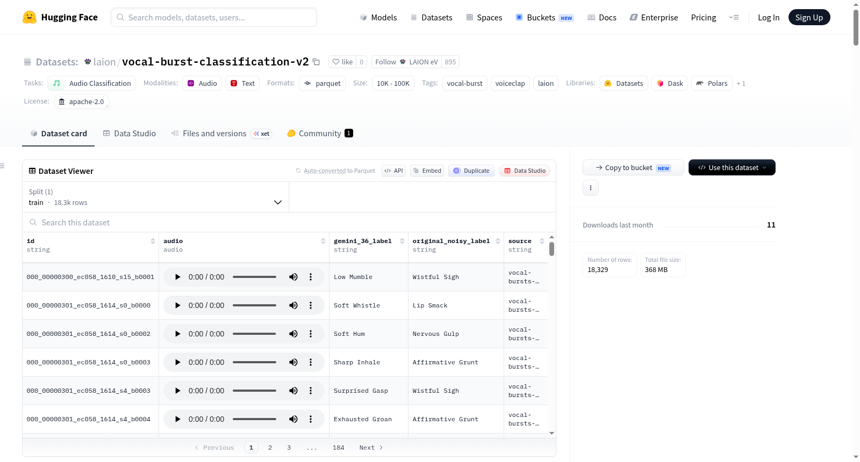Show the additional +1 libraries
The height and width of the screenshot is (462, 860).
[x=741, y=84]
